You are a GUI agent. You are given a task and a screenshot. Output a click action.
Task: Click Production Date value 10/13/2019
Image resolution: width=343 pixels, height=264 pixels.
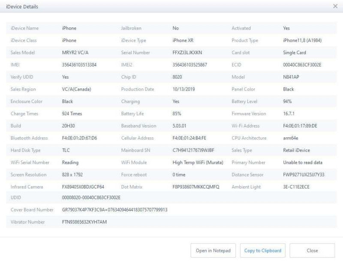(184, 89)
